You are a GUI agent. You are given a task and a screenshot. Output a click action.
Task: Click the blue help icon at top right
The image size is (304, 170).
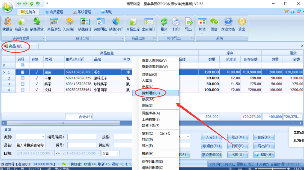293,11
